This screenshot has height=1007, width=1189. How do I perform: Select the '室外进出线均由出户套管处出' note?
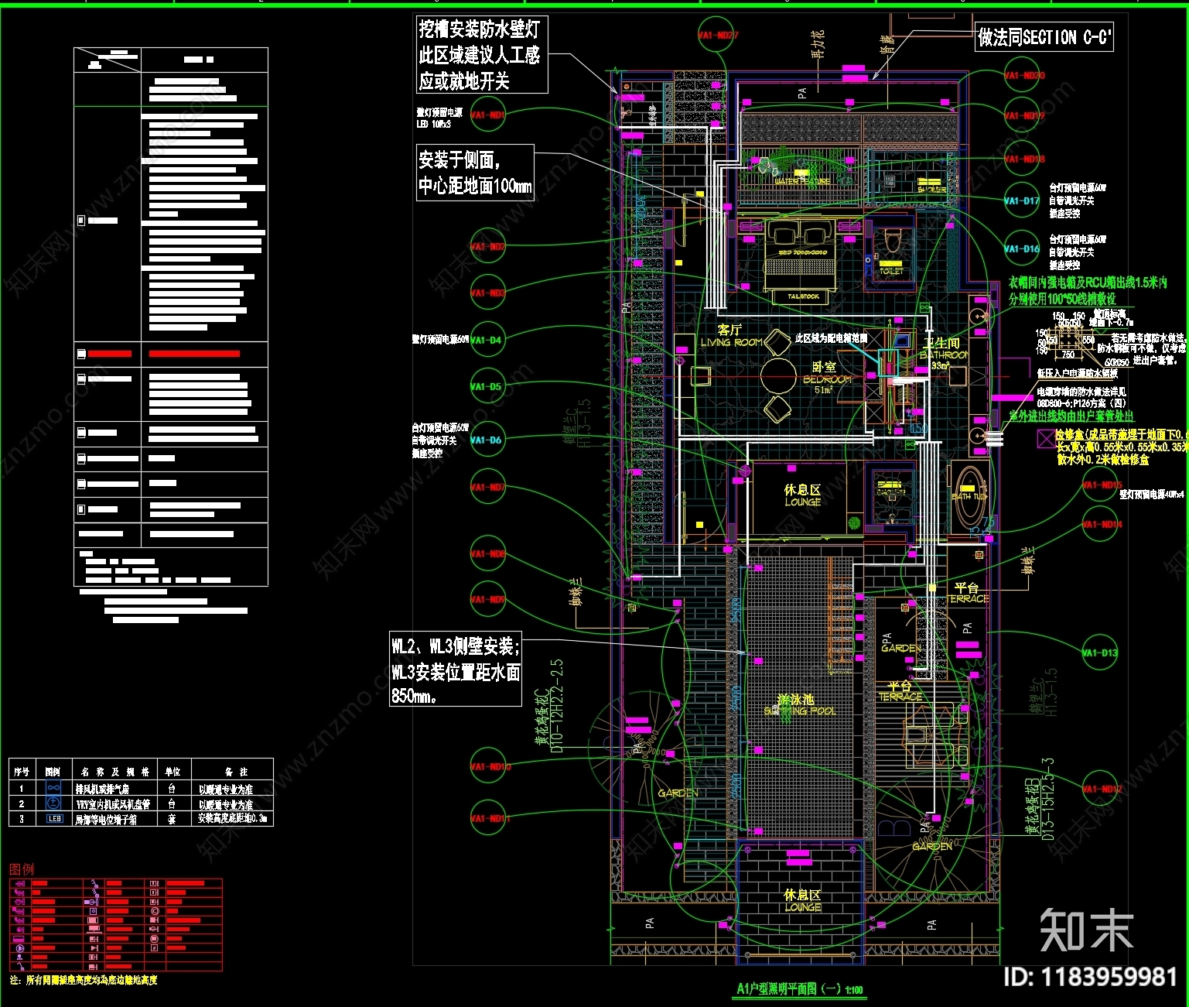(1071, 416)
